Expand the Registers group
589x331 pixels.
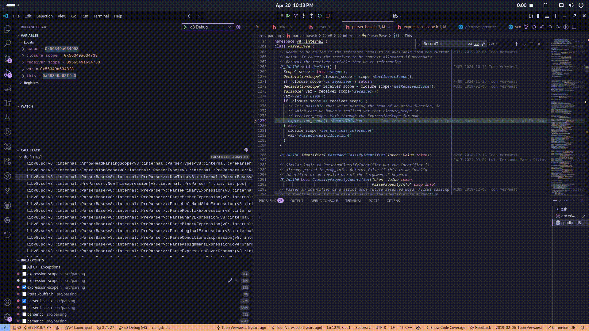point(21,83)
